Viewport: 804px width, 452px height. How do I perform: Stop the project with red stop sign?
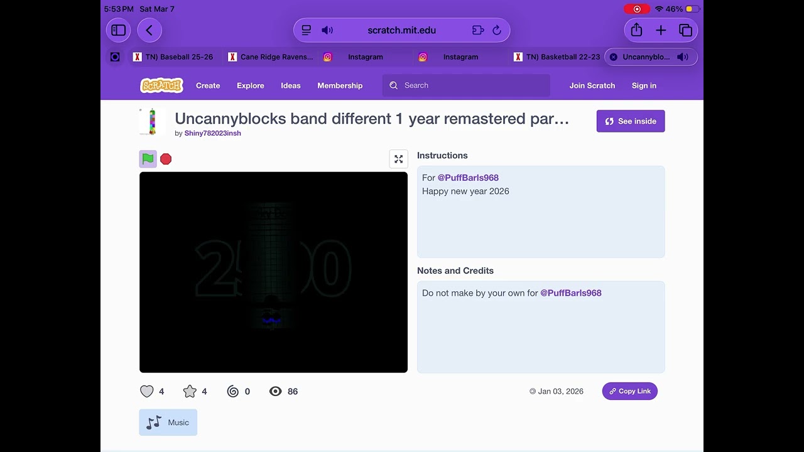pos(166,159)
